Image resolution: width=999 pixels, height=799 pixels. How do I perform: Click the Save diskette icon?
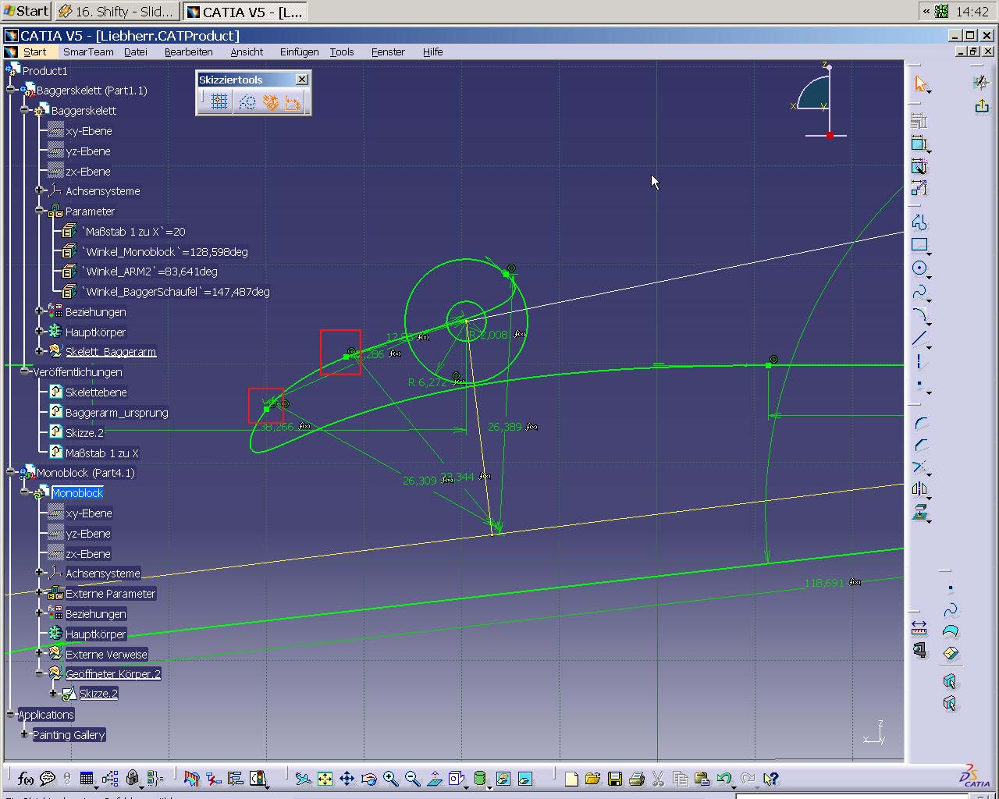tap(614, 778)
